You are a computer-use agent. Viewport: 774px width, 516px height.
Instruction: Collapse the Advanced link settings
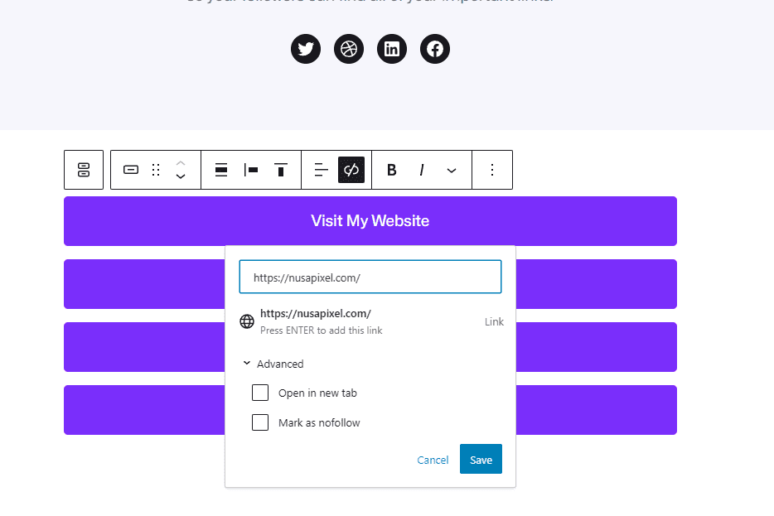tap(273, 364)
